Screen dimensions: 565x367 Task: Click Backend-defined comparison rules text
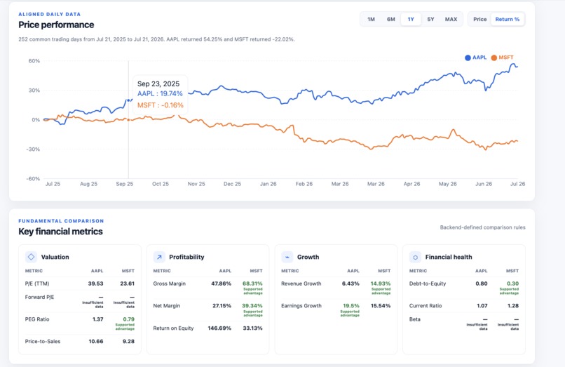pos(482,227)
